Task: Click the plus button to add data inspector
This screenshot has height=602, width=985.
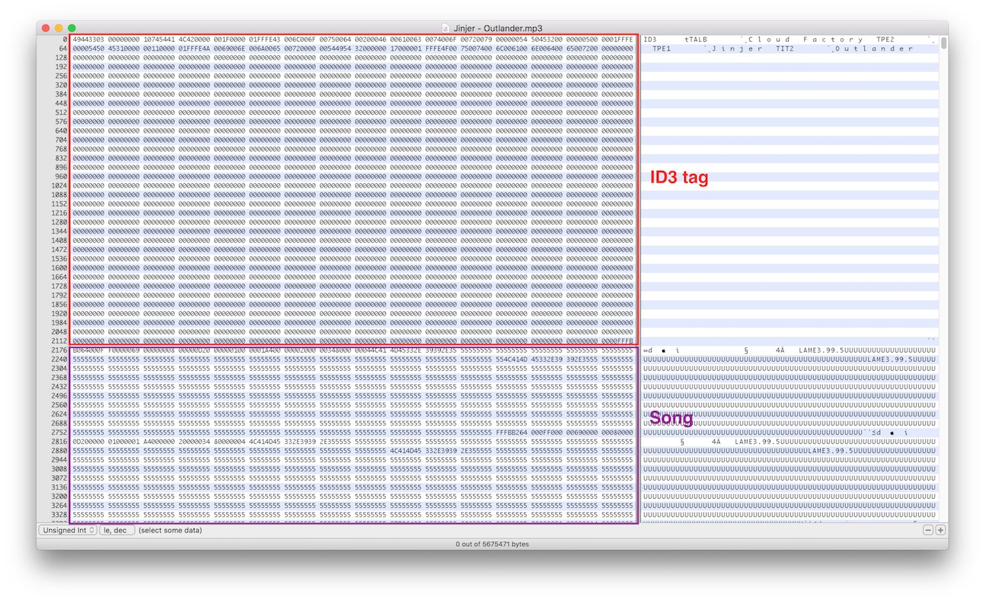Action: pyautogui.click(x=940, y=530)
